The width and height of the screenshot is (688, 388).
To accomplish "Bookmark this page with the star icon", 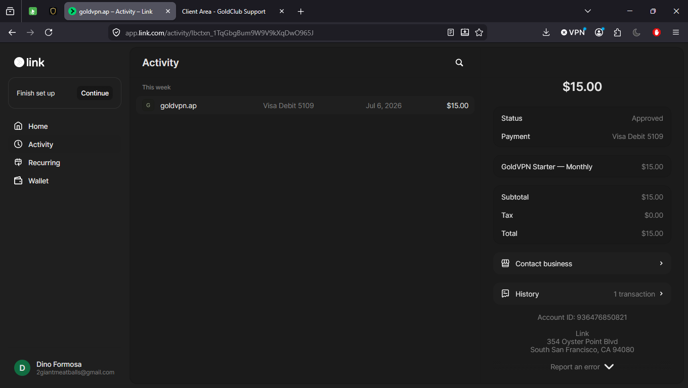I will (479, 32).
